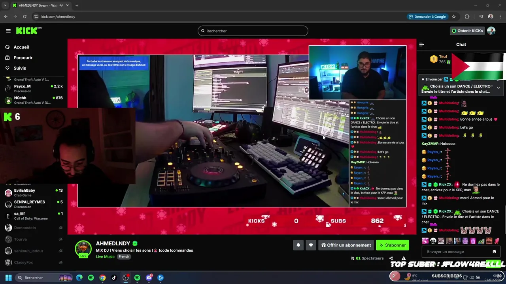Open Discord from taskbar
This screenshot has width=506, height=284.
coord(149,278)
